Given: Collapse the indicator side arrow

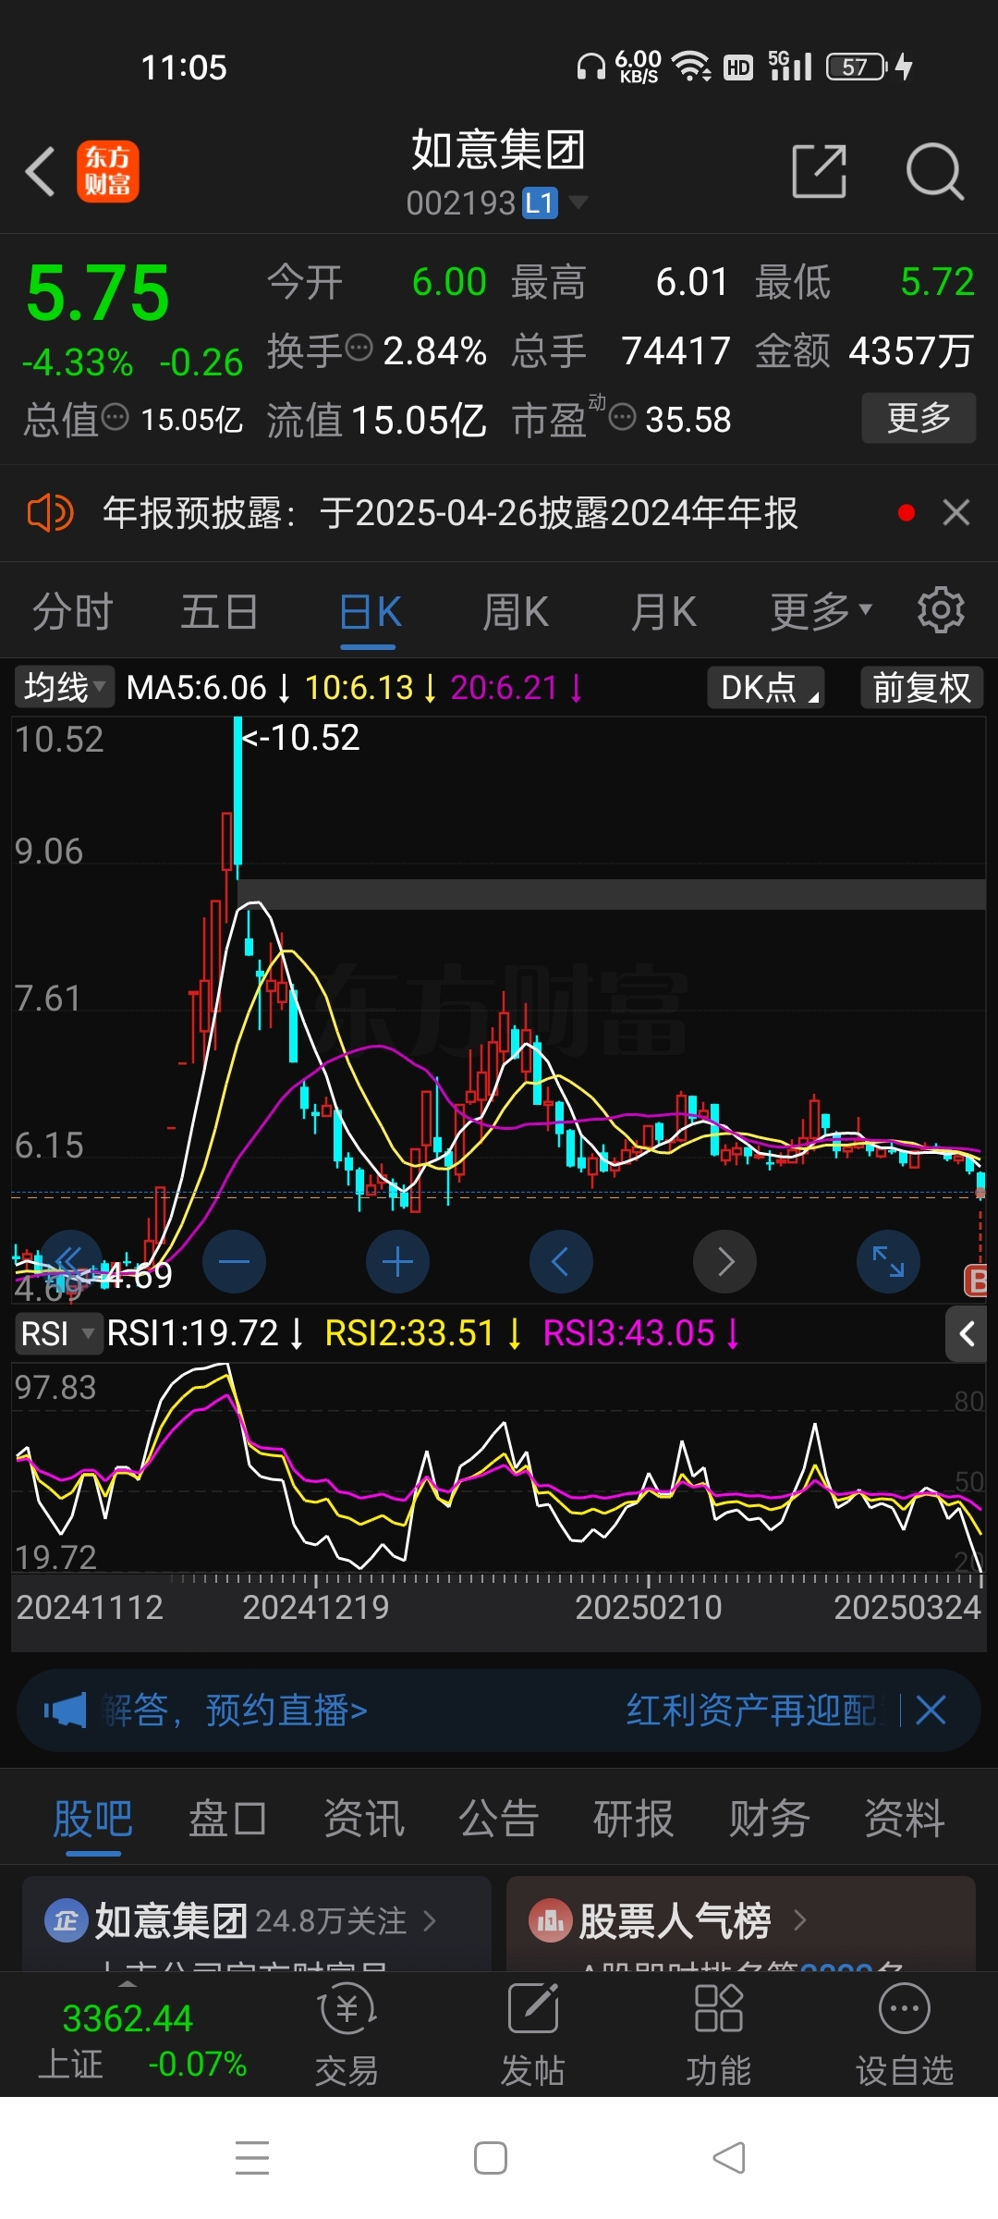Looking at the screenshot, I should click(x=967, y=1333).
